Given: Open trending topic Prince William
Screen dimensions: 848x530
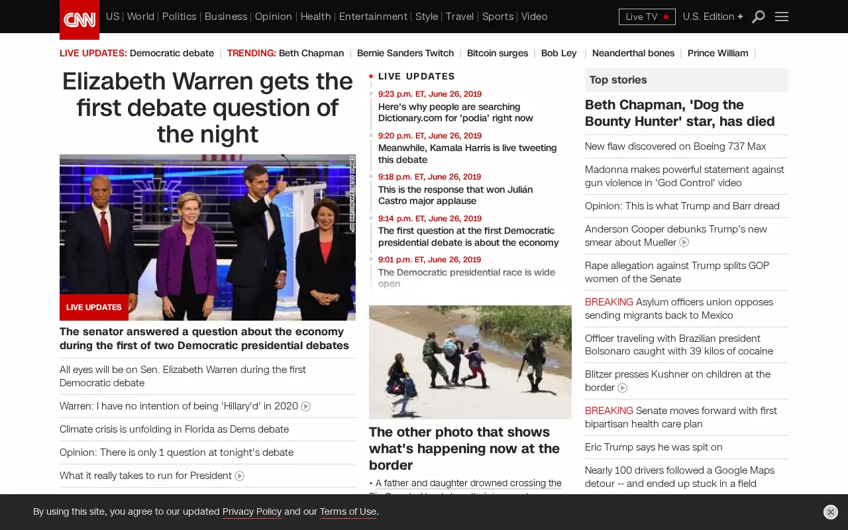Looking at the screenshot, I should [718, 53].
